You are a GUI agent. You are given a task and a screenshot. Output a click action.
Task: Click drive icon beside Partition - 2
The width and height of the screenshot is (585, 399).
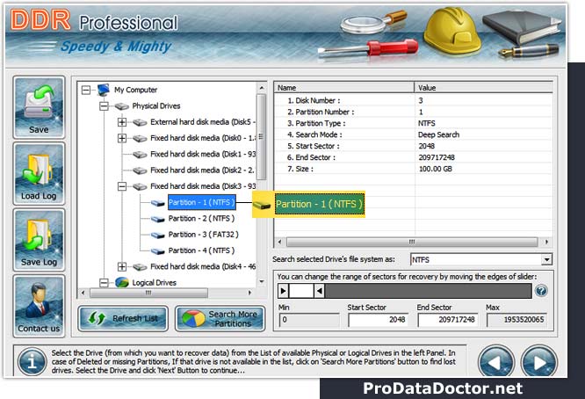click(158, 219)
